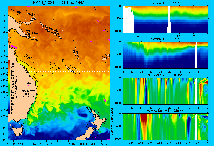Click latitude tick -33 on the map axis

(3, 104)
